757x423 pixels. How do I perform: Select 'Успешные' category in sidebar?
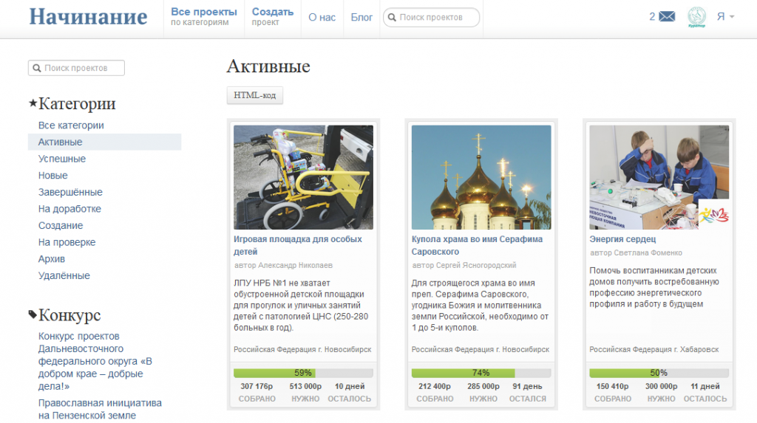coord(62,159)
